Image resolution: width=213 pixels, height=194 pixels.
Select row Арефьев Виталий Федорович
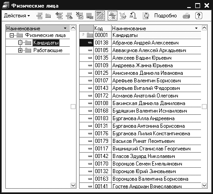pos(140,88)
